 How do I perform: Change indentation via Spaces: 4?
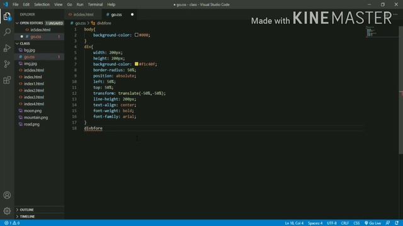315,223
